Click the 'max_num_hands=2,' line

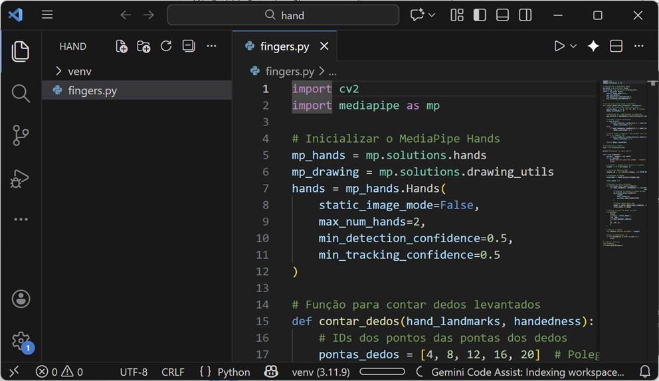tap(371, 222)
